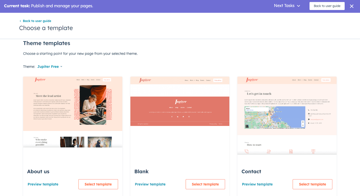Click the Theme: label

point(29,67)
